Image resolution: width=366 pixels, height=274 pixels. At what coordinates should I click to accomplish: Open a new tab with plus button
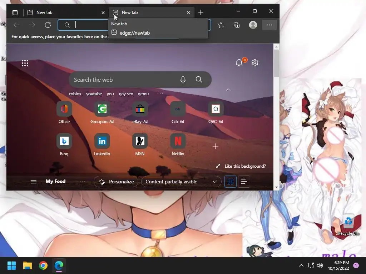tap(201, 12)
